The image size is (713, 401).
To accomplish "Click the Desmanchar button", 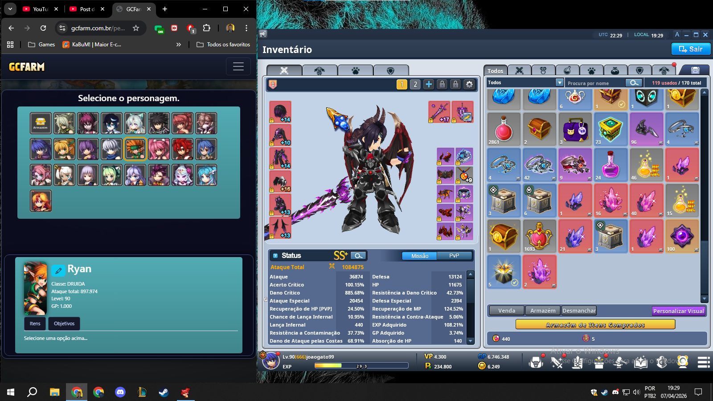I will pos(579,311).
